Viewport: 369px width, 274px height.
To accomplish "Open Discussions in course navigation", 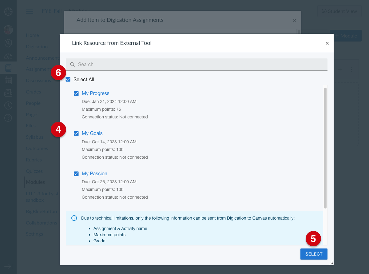I will point(38,81).
